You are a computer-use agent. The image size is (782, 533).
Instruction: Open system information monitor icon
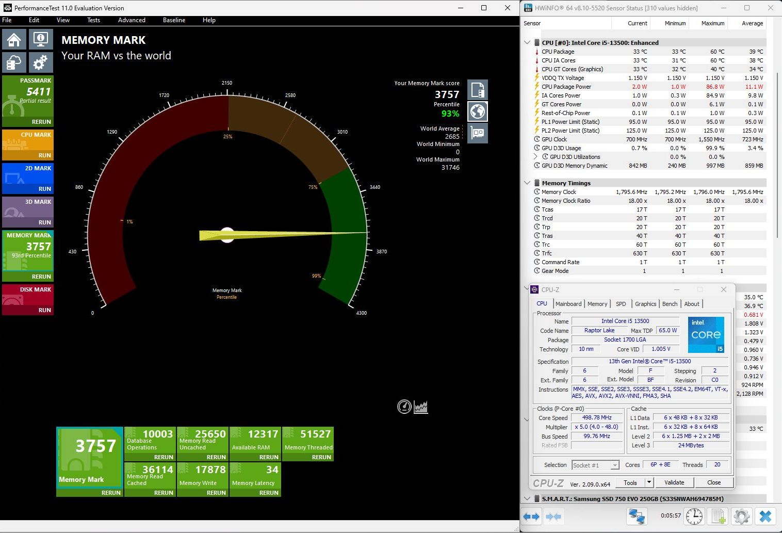[x=41, y=40]
